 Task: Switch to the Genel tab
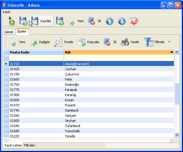click(8, 32)
